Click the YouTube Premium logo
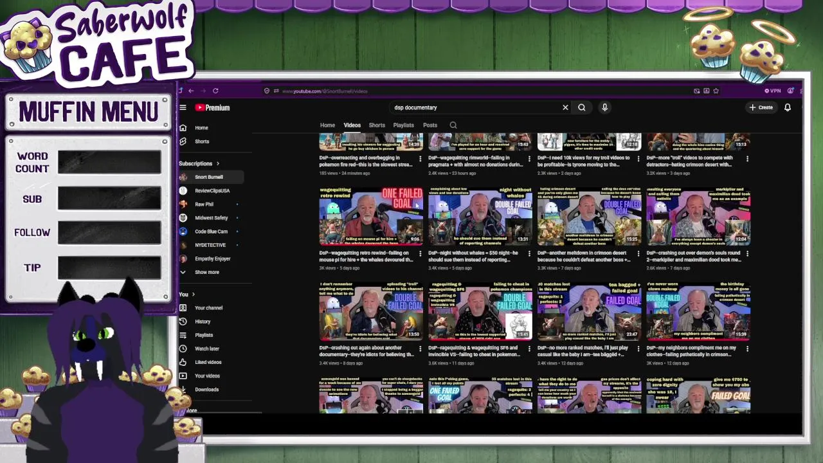 213,107
